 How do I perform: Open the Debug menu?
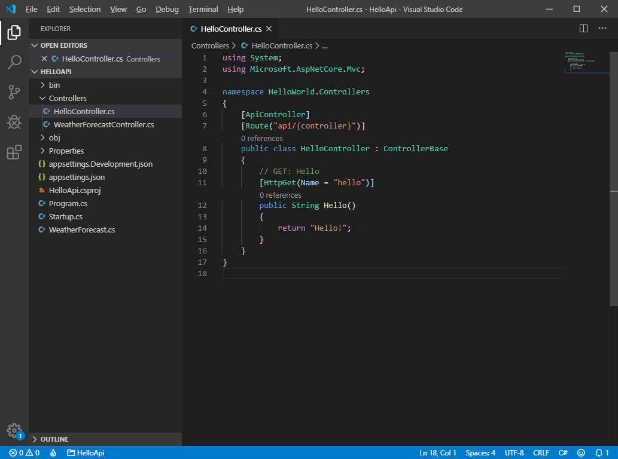coord(167,10)
